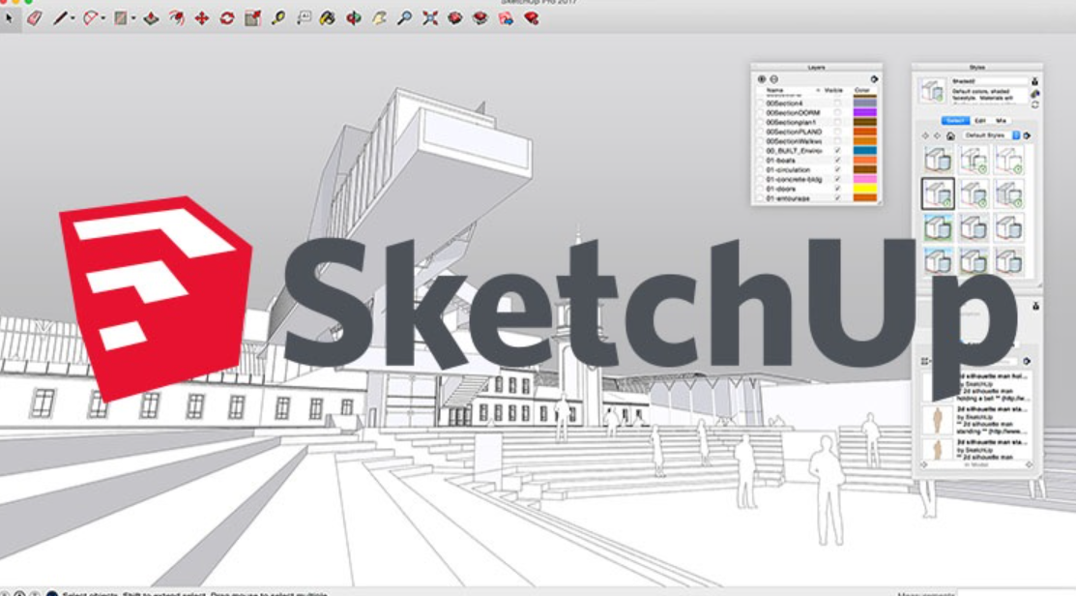Choose the Offset tool
Screen dimensions: 1076x596
pyautogui.click(x=176, y=18)
